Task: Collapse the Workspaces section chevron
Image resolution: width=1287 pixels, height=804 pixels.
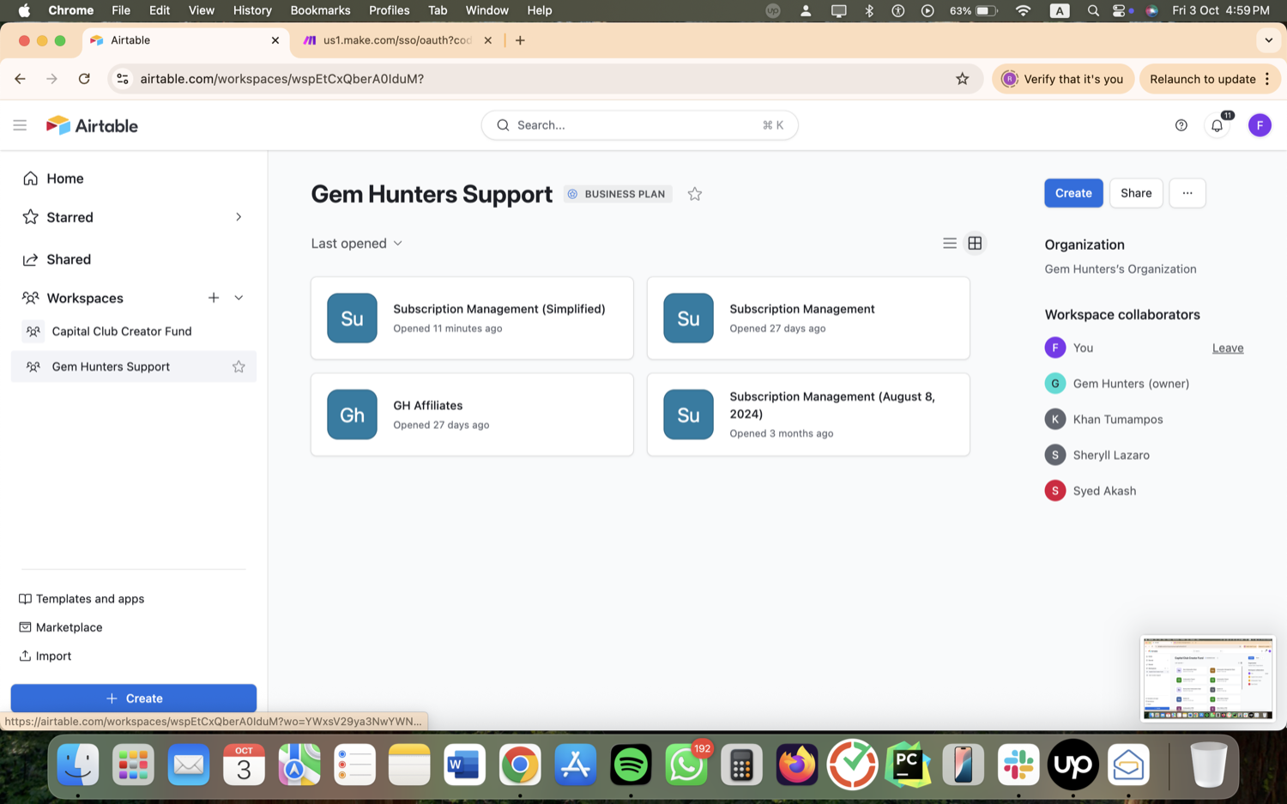Action: click(x=239, y=298)
